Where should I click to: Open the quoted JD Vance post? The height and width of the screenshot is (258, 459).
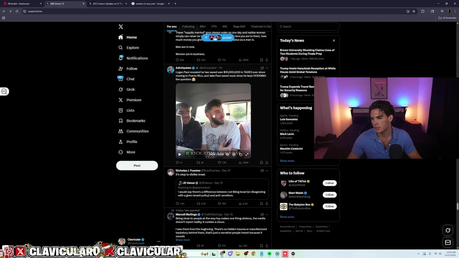tap(222, 189)
